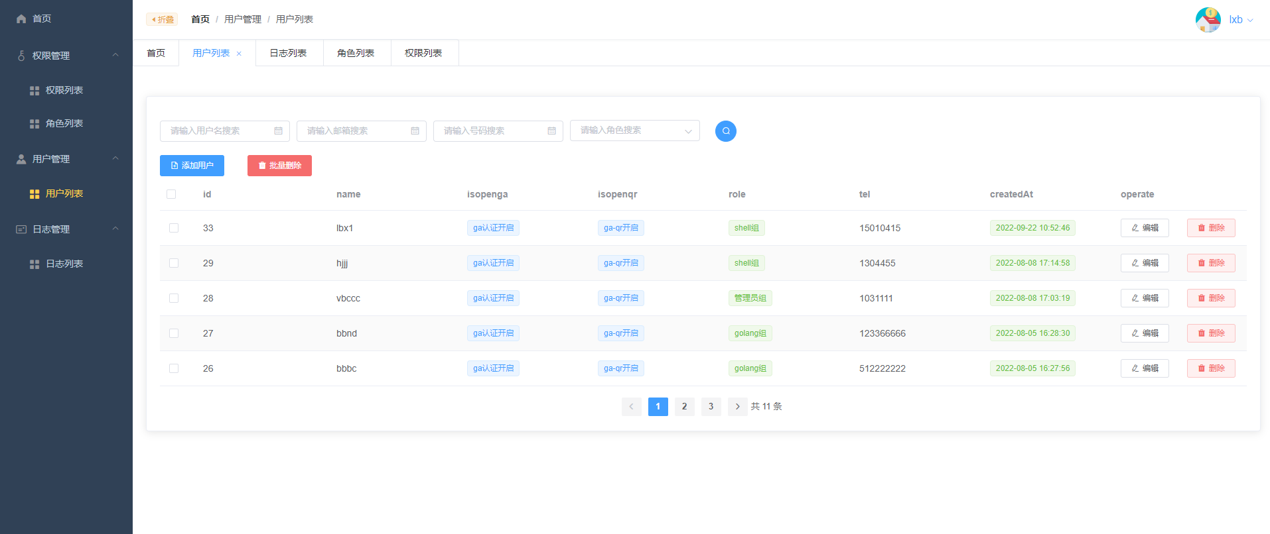The image size is (1270, 534).
Task: Click the email search input field
Action: pyautogui.click(x=362, y=131)
